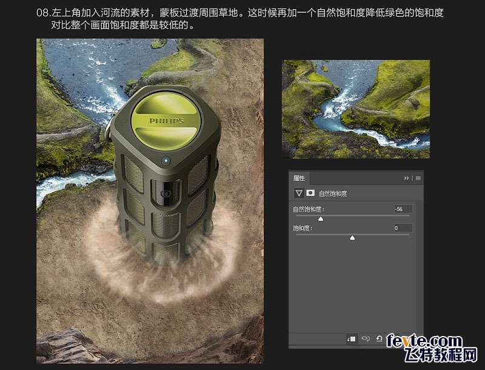Click the 饱和度: slider label
The width and height of the screenshot is (485, 370).
click(303, 228)
